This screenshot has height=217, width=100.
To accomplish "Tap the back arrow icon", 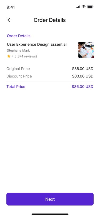I will pos(10,20).
